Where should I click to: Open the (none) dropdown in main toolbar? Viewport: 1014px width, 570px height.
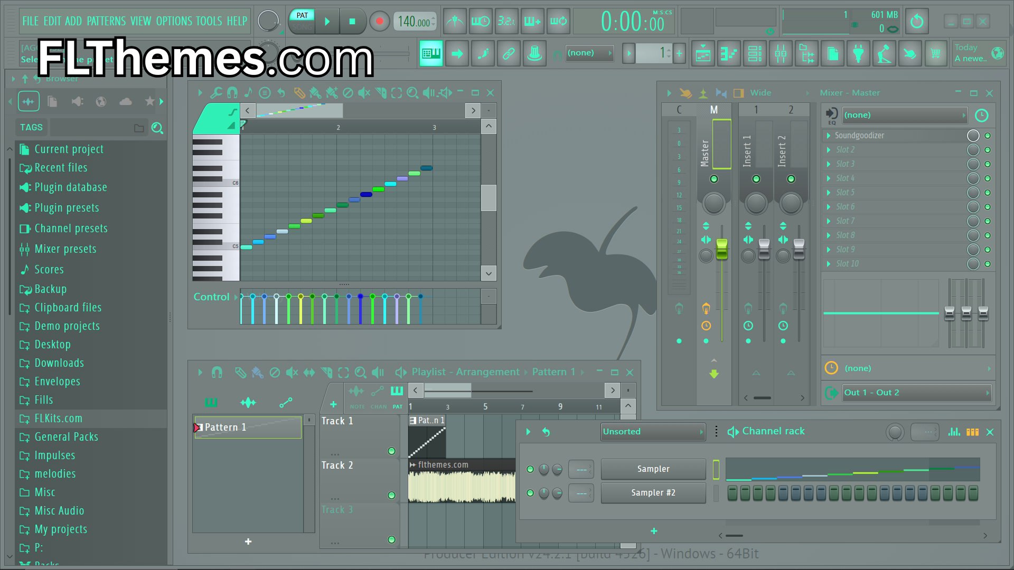(589, 53)
